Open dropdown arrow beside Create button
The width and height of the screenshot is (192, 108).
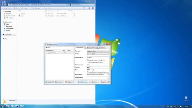click(53, 82)
